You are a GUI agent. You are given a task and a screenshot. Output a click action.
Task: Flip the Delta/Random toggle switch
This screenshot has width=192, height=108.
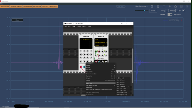tap(170, 14)
